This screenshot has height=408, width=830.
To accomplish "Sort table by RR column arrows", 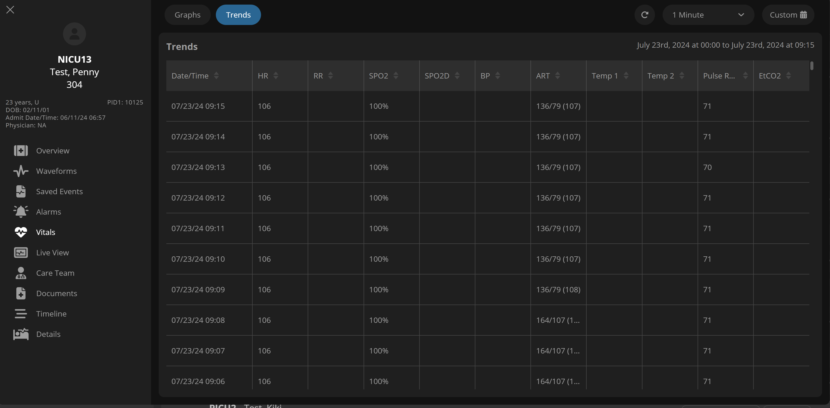I will coord(331,76).
